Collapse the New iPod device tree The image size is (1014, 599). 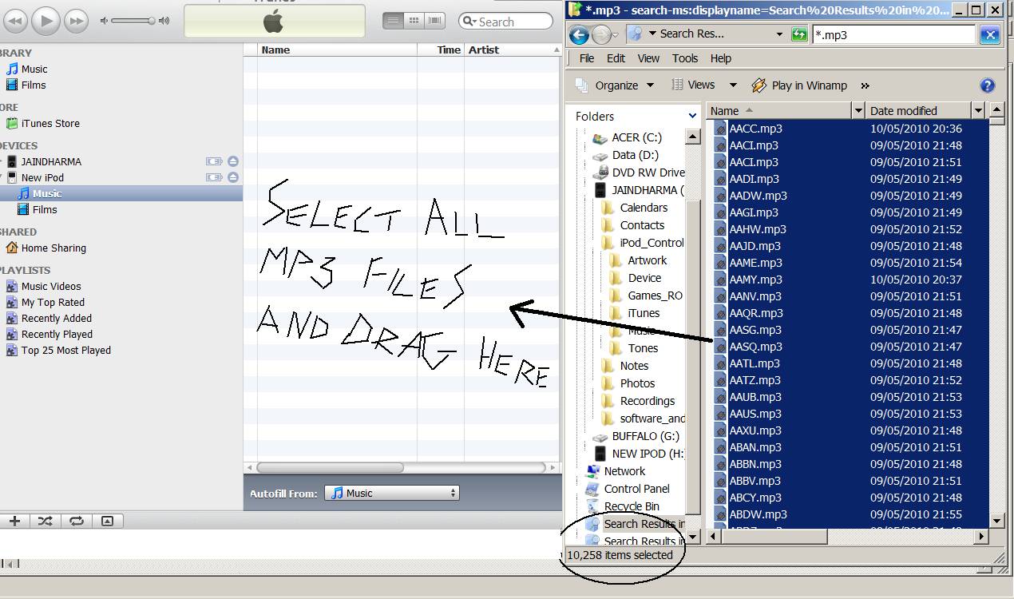pos(2,177)
